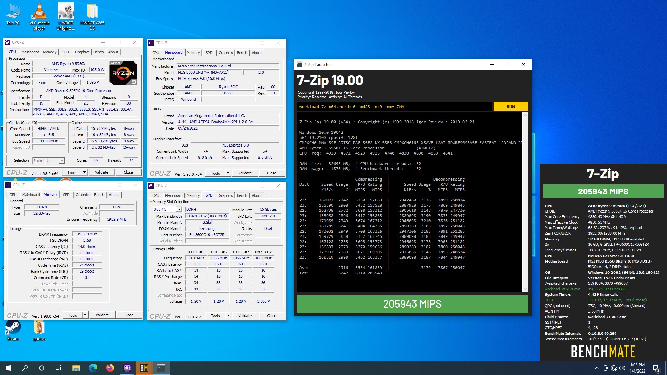Click the CPU-Z taskbar icon
Image resolution: width=667 pixels, height=375 pixels.
click(x=127, y=368)
